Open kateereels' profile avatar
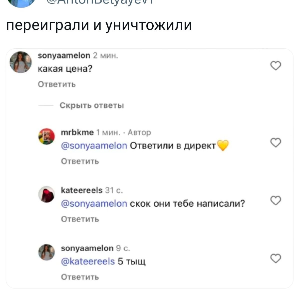 tap(46, 194)
